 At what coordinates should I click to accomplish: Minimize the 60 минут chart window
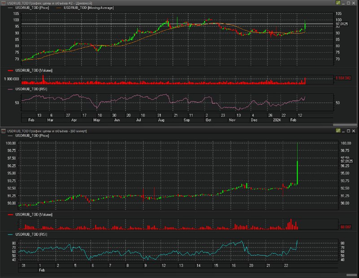(x=343, y=131)
